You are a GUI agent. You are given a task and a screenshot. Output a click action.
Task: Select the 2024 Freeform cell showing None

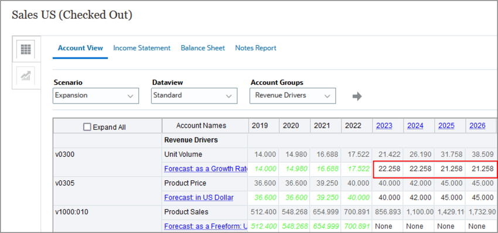click(x=419, y=227)
